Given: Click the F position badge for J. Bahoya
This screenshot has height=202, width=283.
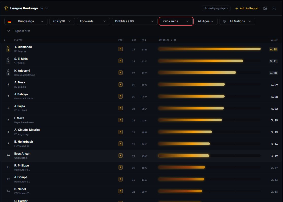Looking at the screenshot, I should click(121, 96).
